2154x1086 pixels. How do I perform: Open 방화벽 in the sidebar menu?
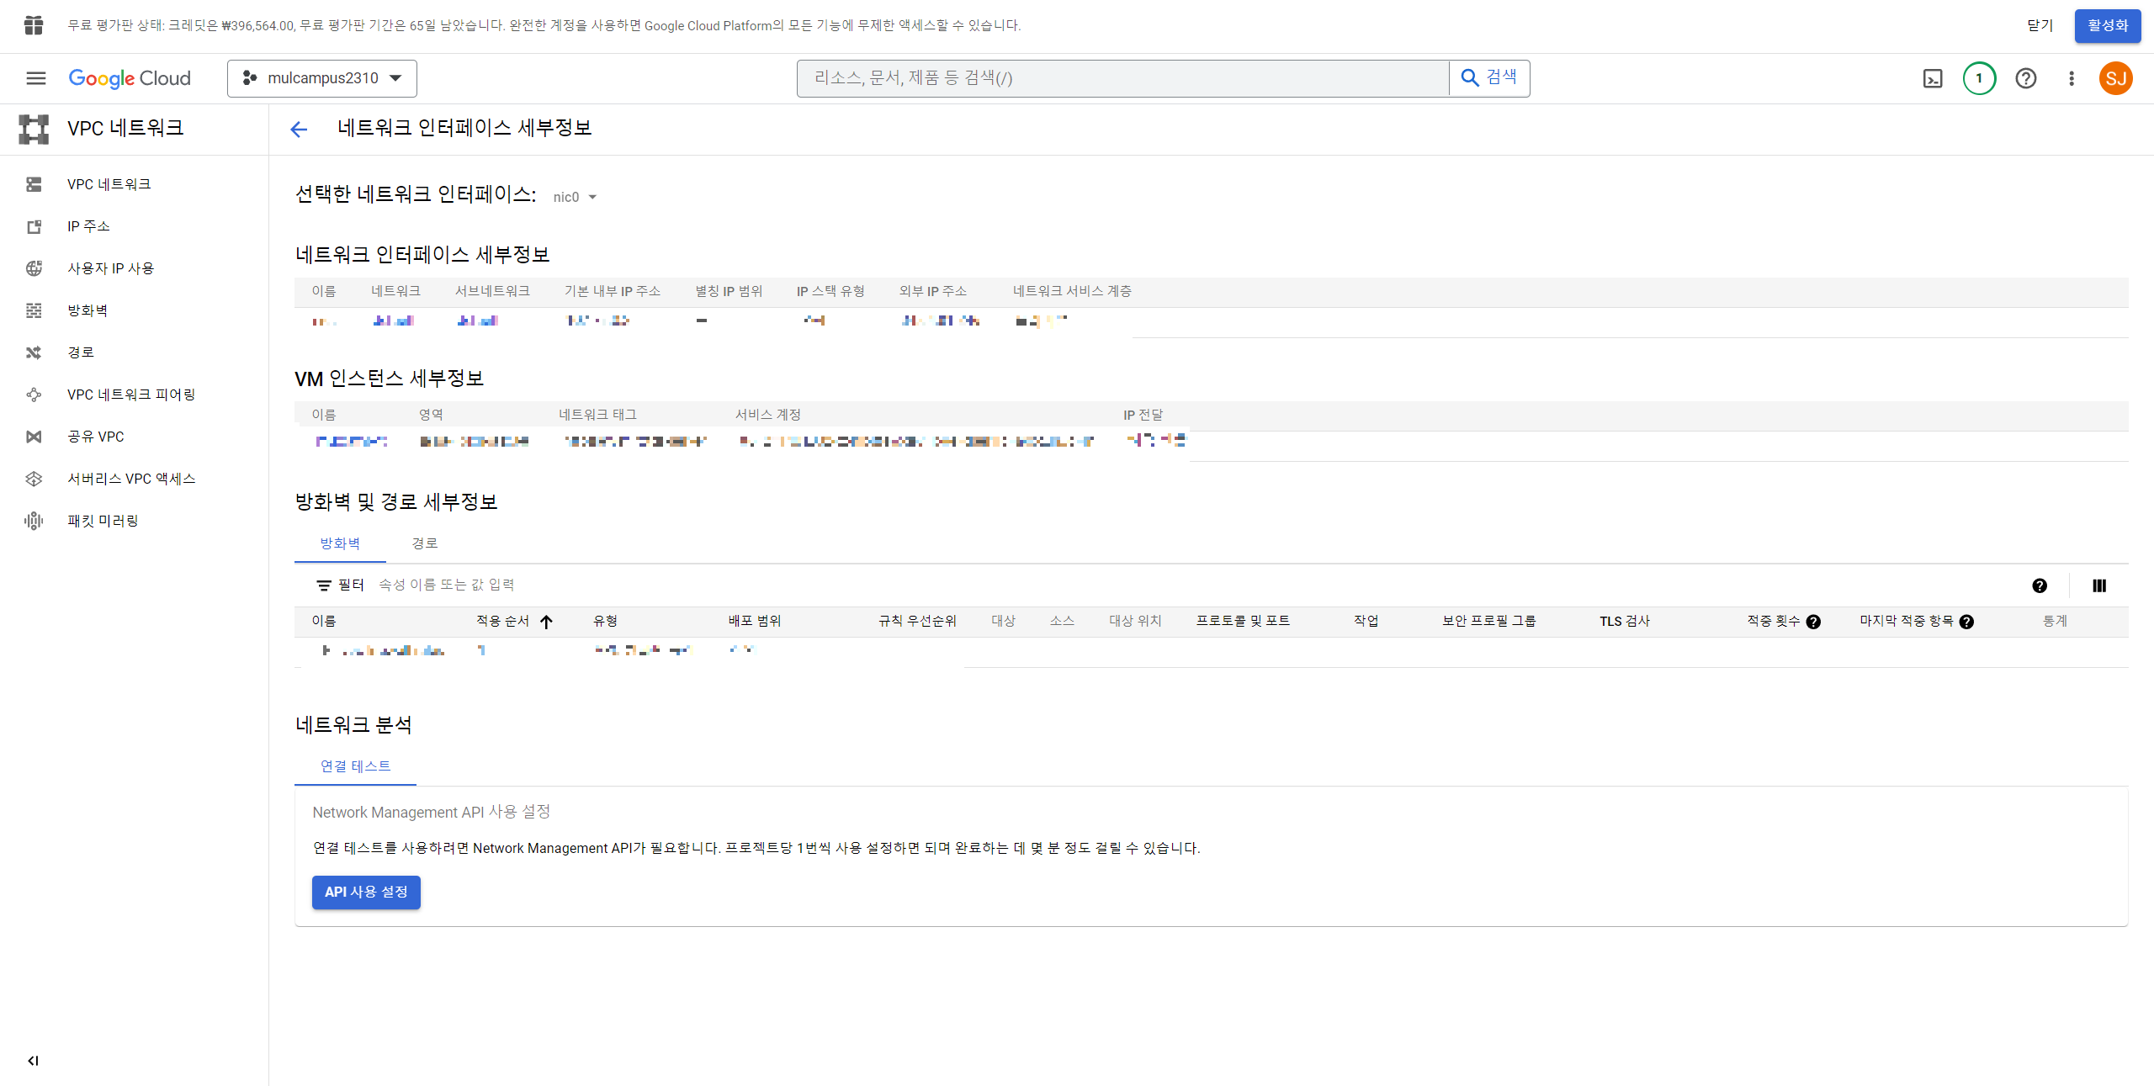(x=88, y=310)
